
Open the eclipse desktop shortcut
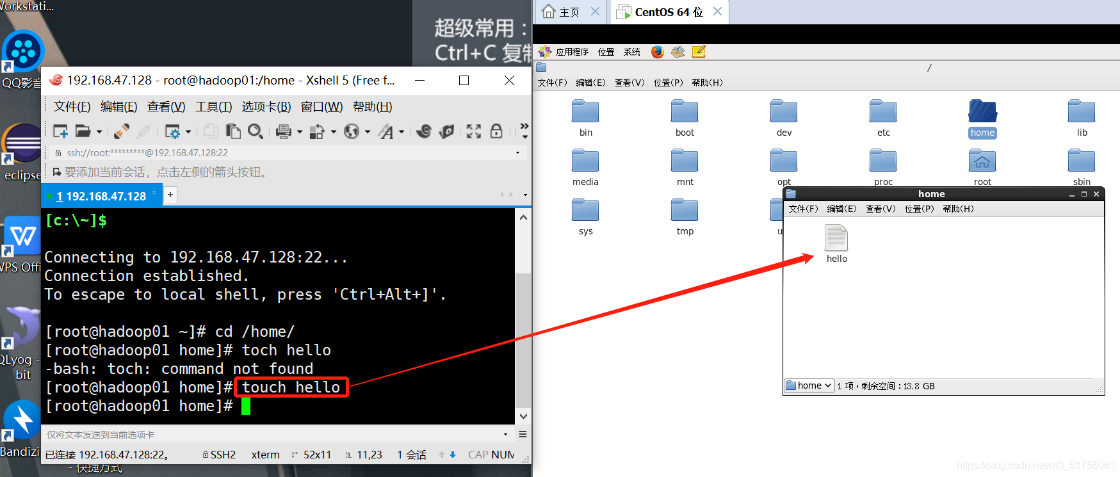[x=22, y=152]
